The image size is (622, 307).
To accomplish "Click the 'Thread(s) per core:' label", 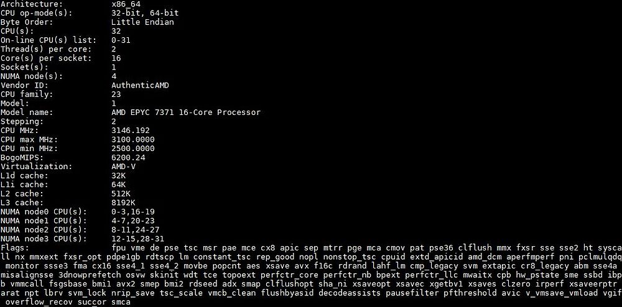I will pos(46,49).
